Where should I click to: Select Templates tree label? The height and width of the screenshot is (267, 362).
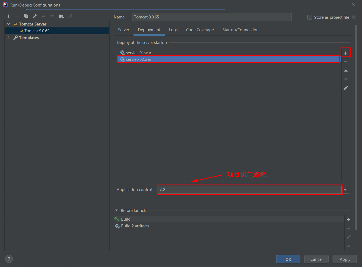coord(29,37)
